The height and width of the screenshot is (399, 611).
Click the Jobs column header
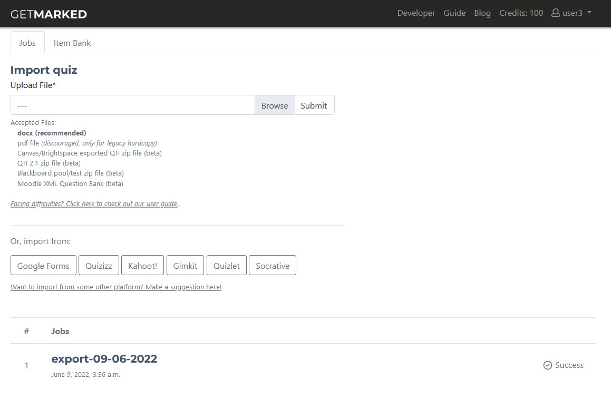click(x=60, y=331)
